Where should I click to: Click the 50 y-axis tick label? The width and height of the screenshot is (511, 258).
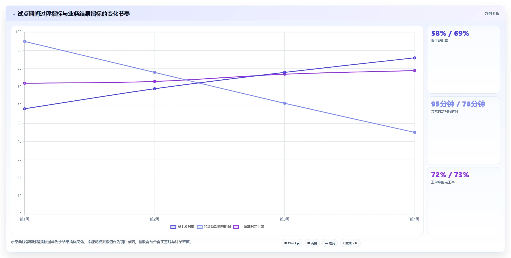(x=19, y=123)
